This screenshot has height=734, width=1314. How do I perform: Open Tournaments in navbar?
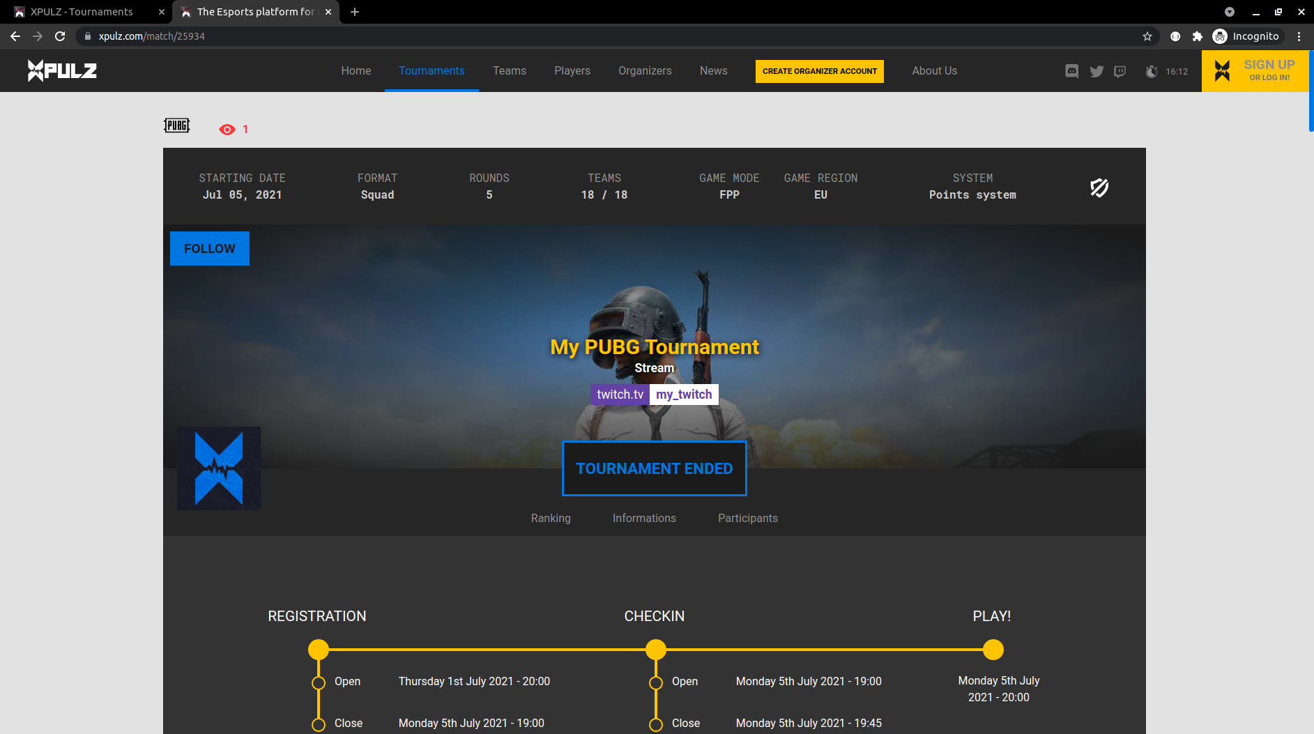431,71
